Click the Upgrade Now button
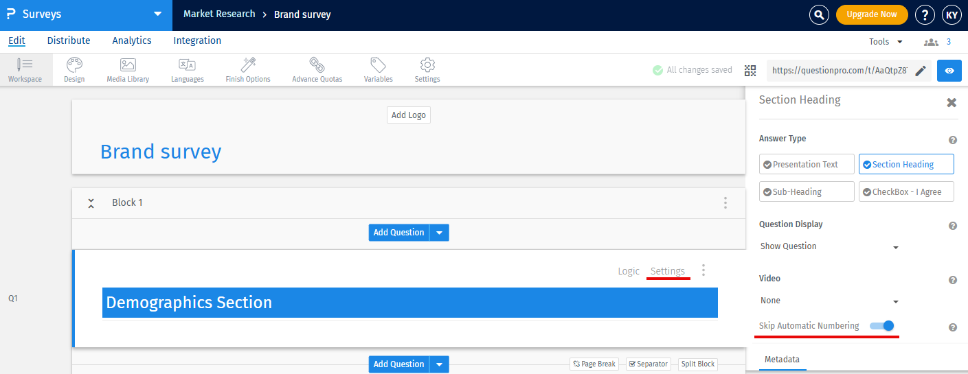The height and width of the screenshot is (374, 968). pyautogui.click(x=872, y=14)
